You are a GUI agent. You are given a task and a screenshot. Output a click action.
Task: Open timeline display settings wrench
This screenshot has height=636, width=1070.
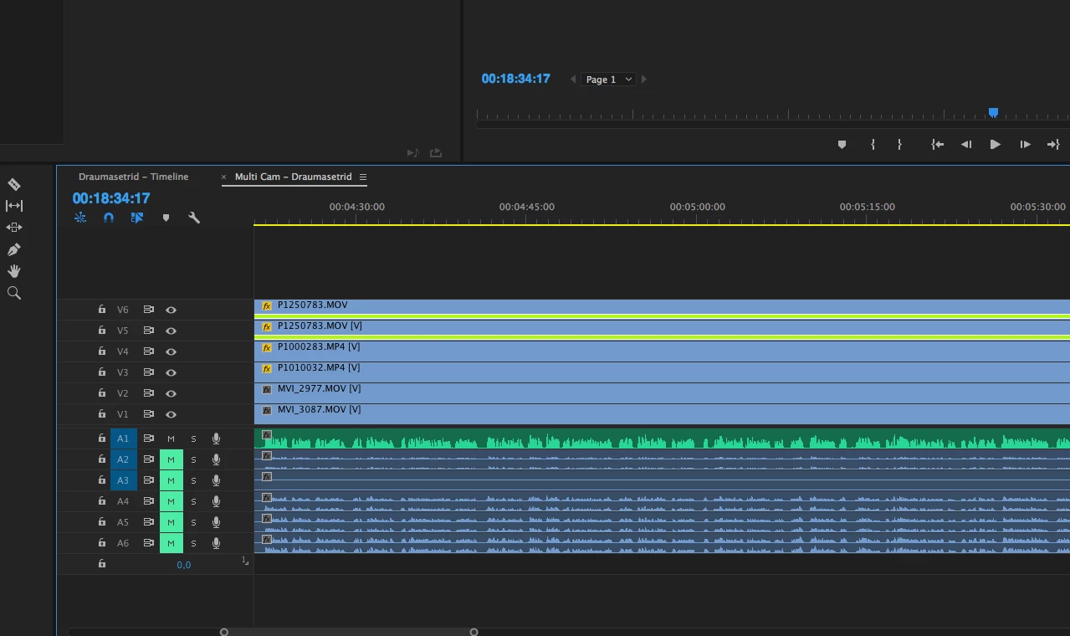pyautogui.click(x=194, y=218)
